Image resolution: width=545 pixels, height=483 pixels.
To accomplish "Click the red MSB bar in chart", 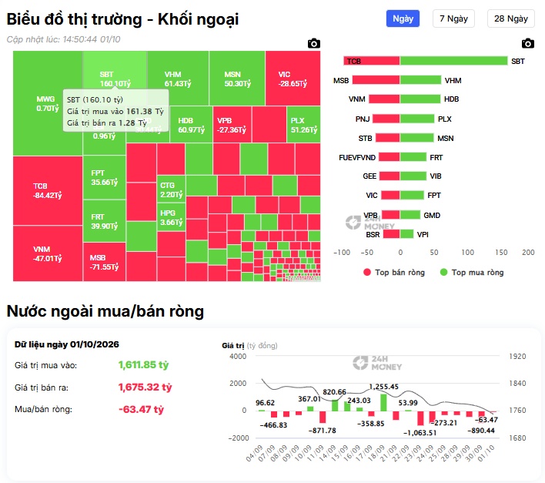I will click(376, 80).
